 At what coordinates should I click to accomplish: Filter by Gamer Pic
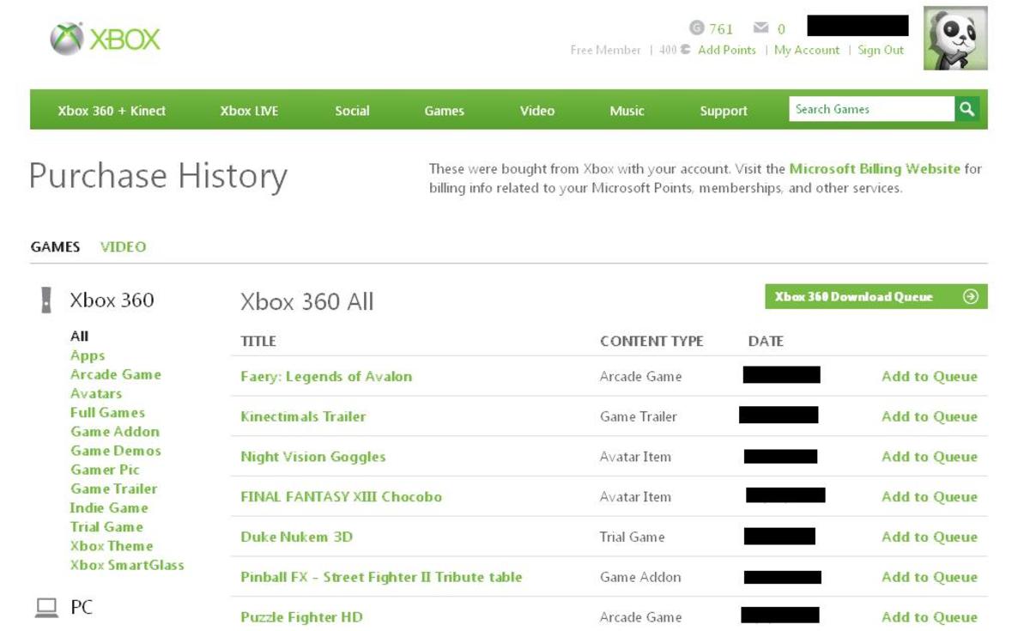105,470
